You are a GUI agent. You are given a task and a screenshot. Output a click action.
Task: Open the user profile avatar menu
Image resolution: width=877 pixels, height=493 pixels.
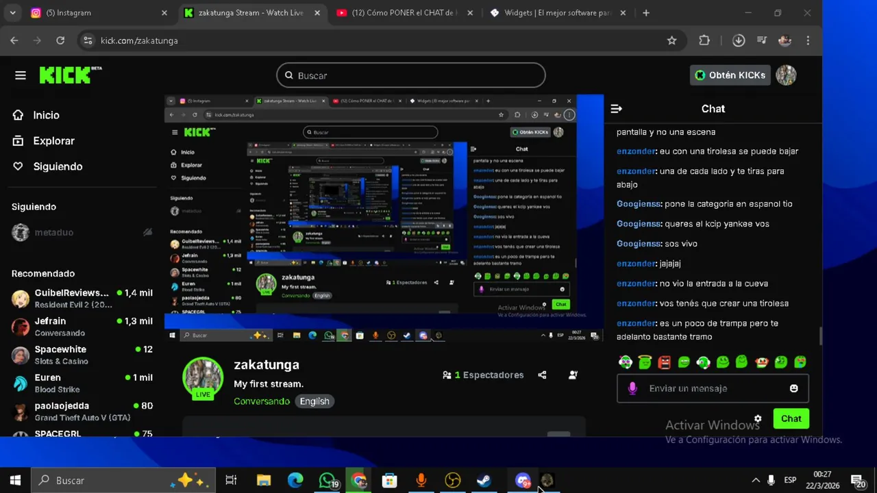click(786, 75)
